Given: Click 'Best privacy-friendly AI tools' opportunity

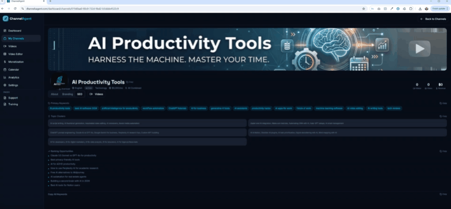Looking at the screenshot, I should 65,160.
